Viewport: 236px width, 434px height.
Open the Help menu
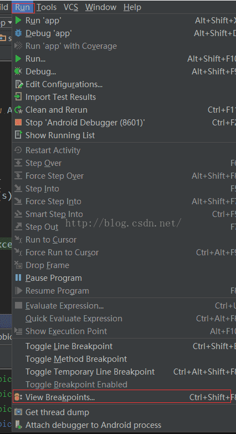point(132,7)
